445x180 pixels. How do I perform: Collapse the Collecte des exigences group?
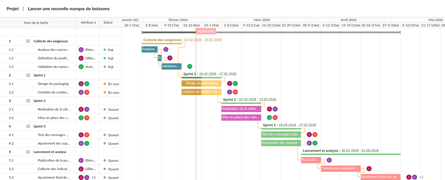pos(28,41)
